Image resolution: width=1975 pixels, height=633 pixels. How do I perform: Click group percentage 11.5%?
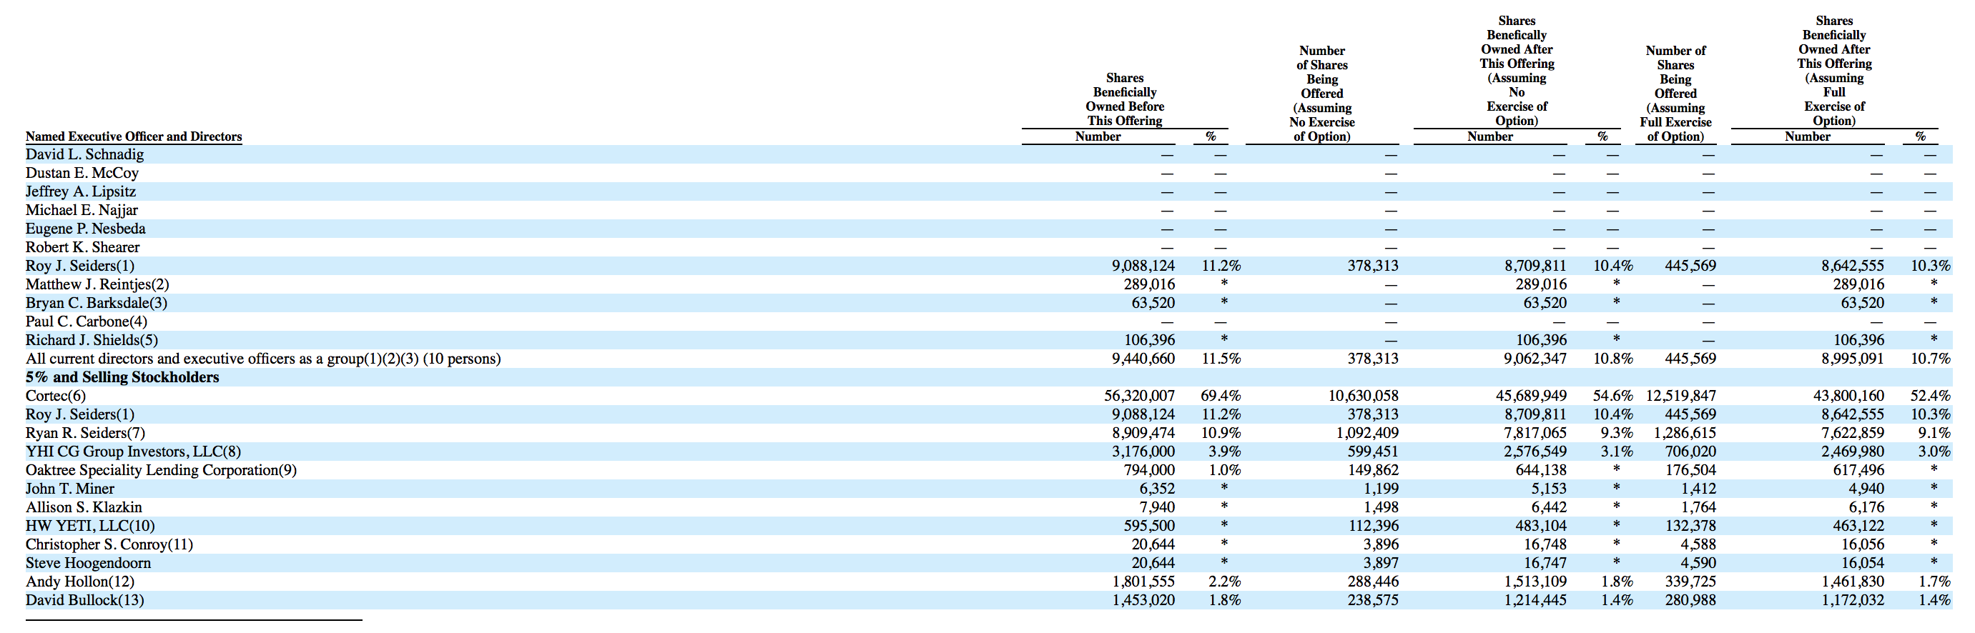point(1221,359)
